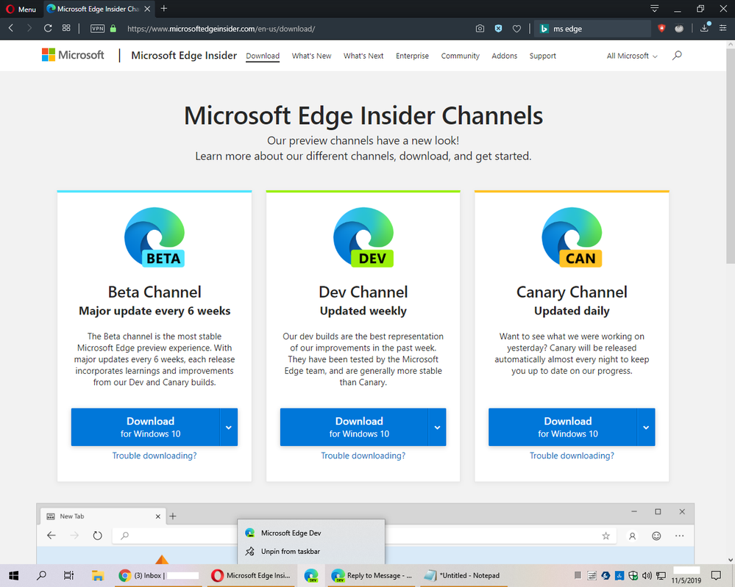Open the Microsoft Edge Insider home link
The height and width of the screenshot is (587, 735).
(184, 55)
